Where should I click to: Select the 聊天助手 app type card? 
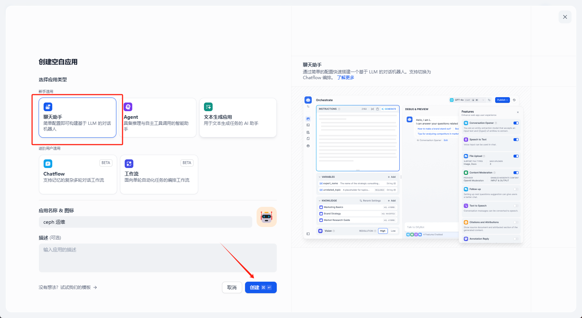coord(77,118)
